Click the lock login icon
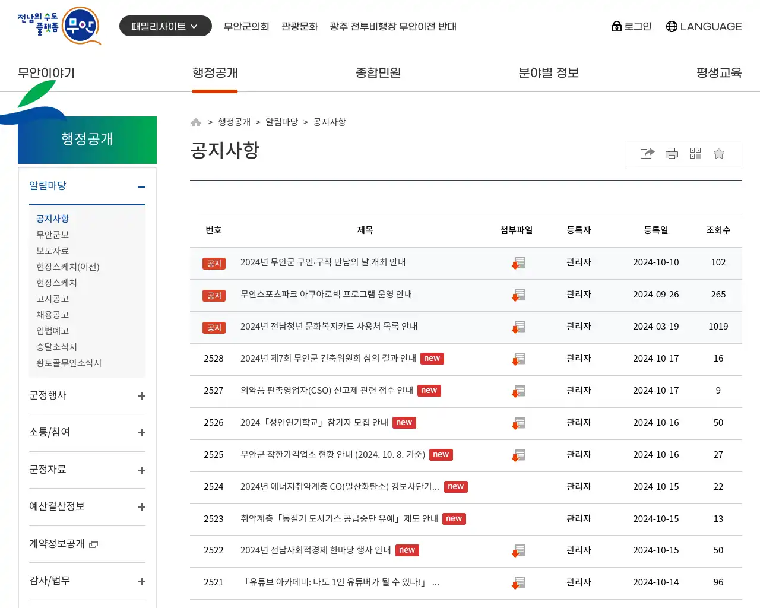The image size is (760, 608). click(x=617, y=26)
